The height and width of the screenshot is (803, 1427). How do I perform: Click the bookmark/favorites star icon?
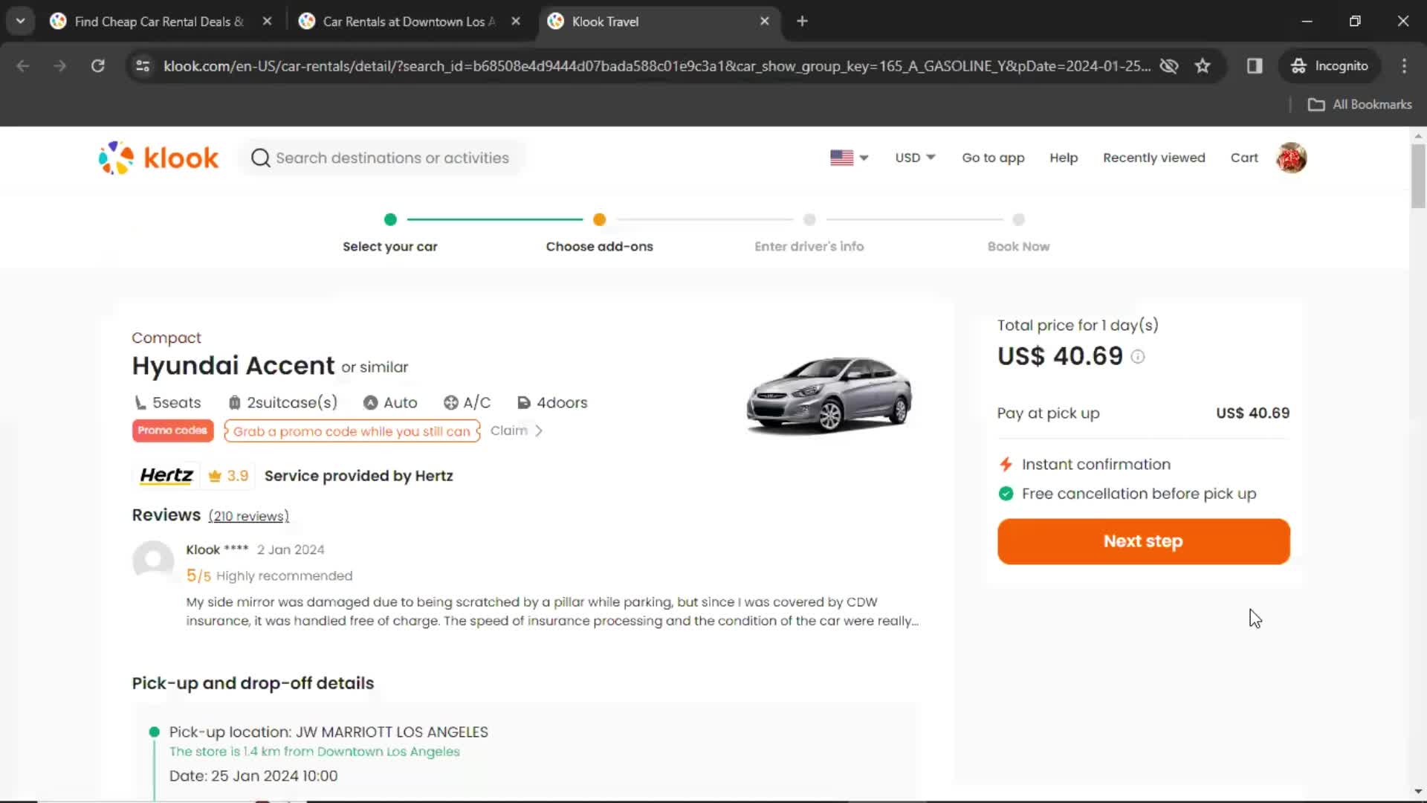pyautogui.click(x=1203, y=65)
